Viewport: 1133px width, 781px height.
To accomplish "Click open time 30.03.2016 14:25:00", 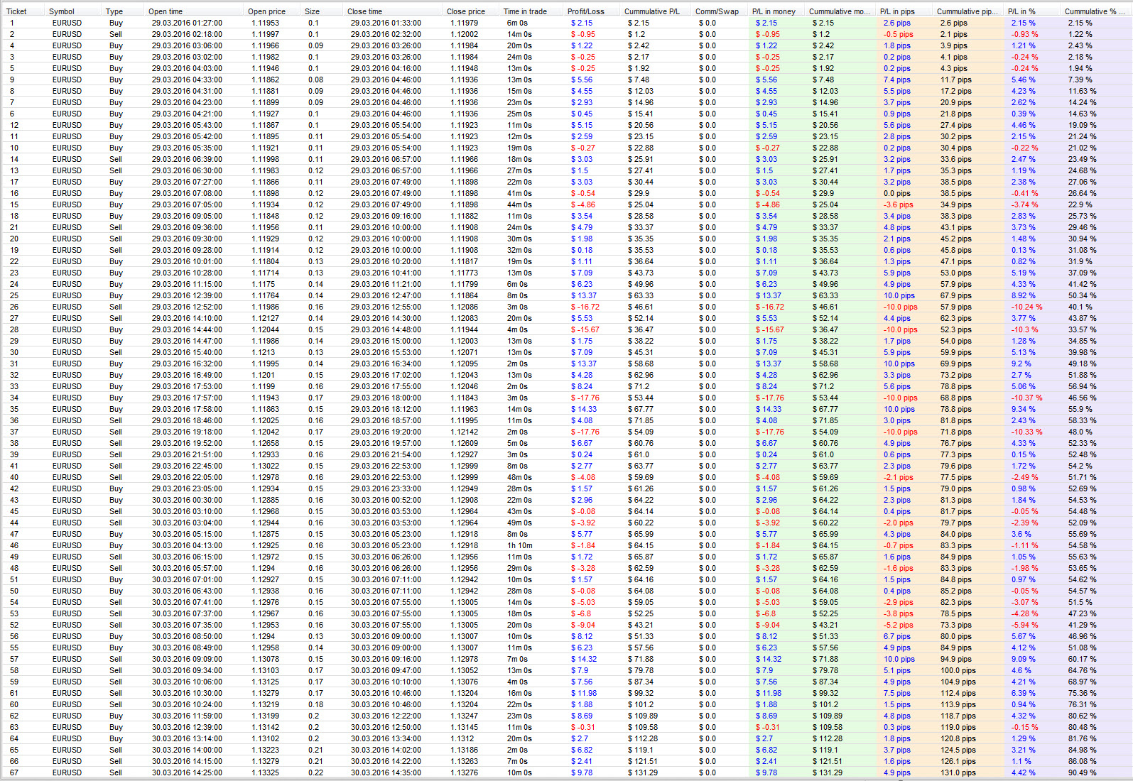I will [x=187, y=772].
